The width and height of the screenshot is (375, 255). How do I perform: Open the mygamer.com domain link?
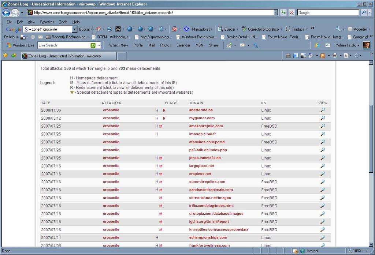click(202, 118)
